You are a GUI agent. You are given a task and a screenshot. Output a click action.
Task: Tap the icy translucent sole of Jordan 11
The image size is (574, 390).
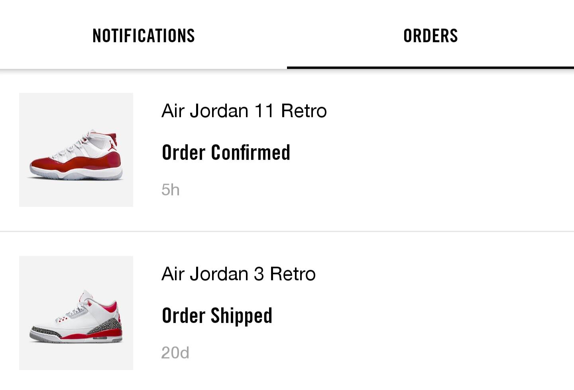tap(76, 177)
